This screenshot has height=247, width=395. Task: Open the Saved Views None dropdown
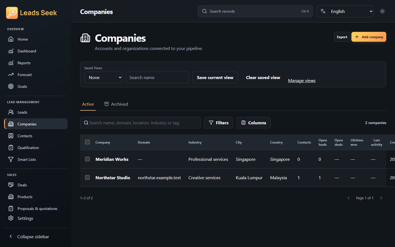tap(103, 77)
